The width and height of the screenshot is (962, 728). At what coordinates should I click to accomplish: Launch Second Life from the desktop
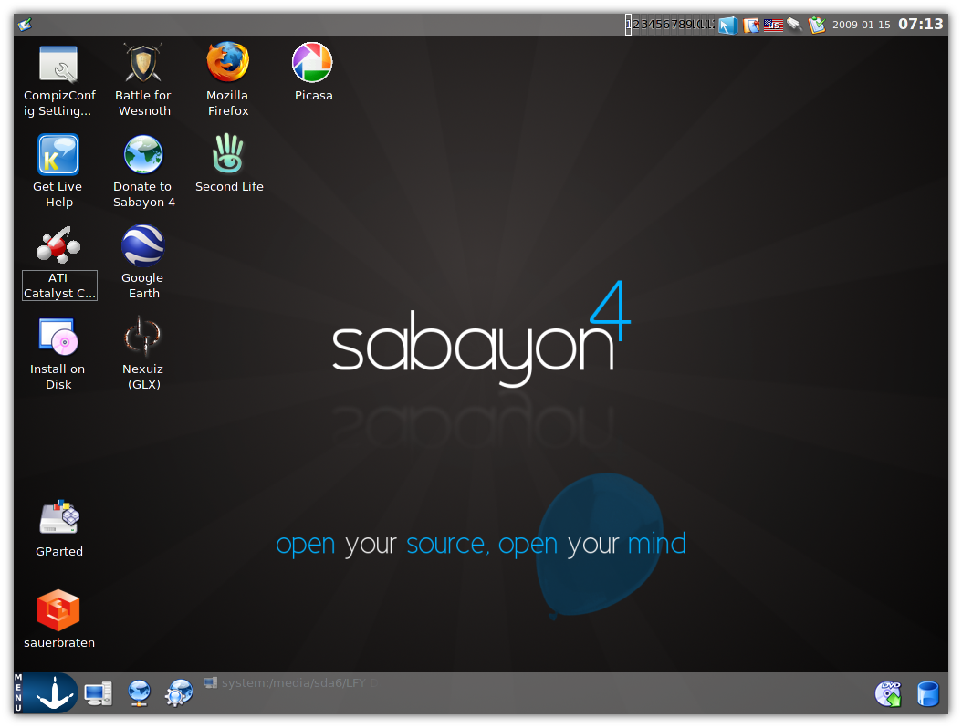(x=228, y=154)
